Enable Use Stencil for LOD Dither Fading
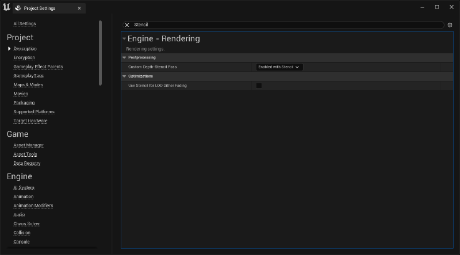 click(x=259, y=86)
